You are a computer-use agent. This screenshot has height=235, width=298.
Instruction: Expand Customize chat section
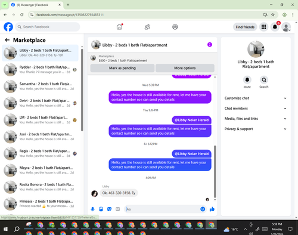tap(256, 98)
